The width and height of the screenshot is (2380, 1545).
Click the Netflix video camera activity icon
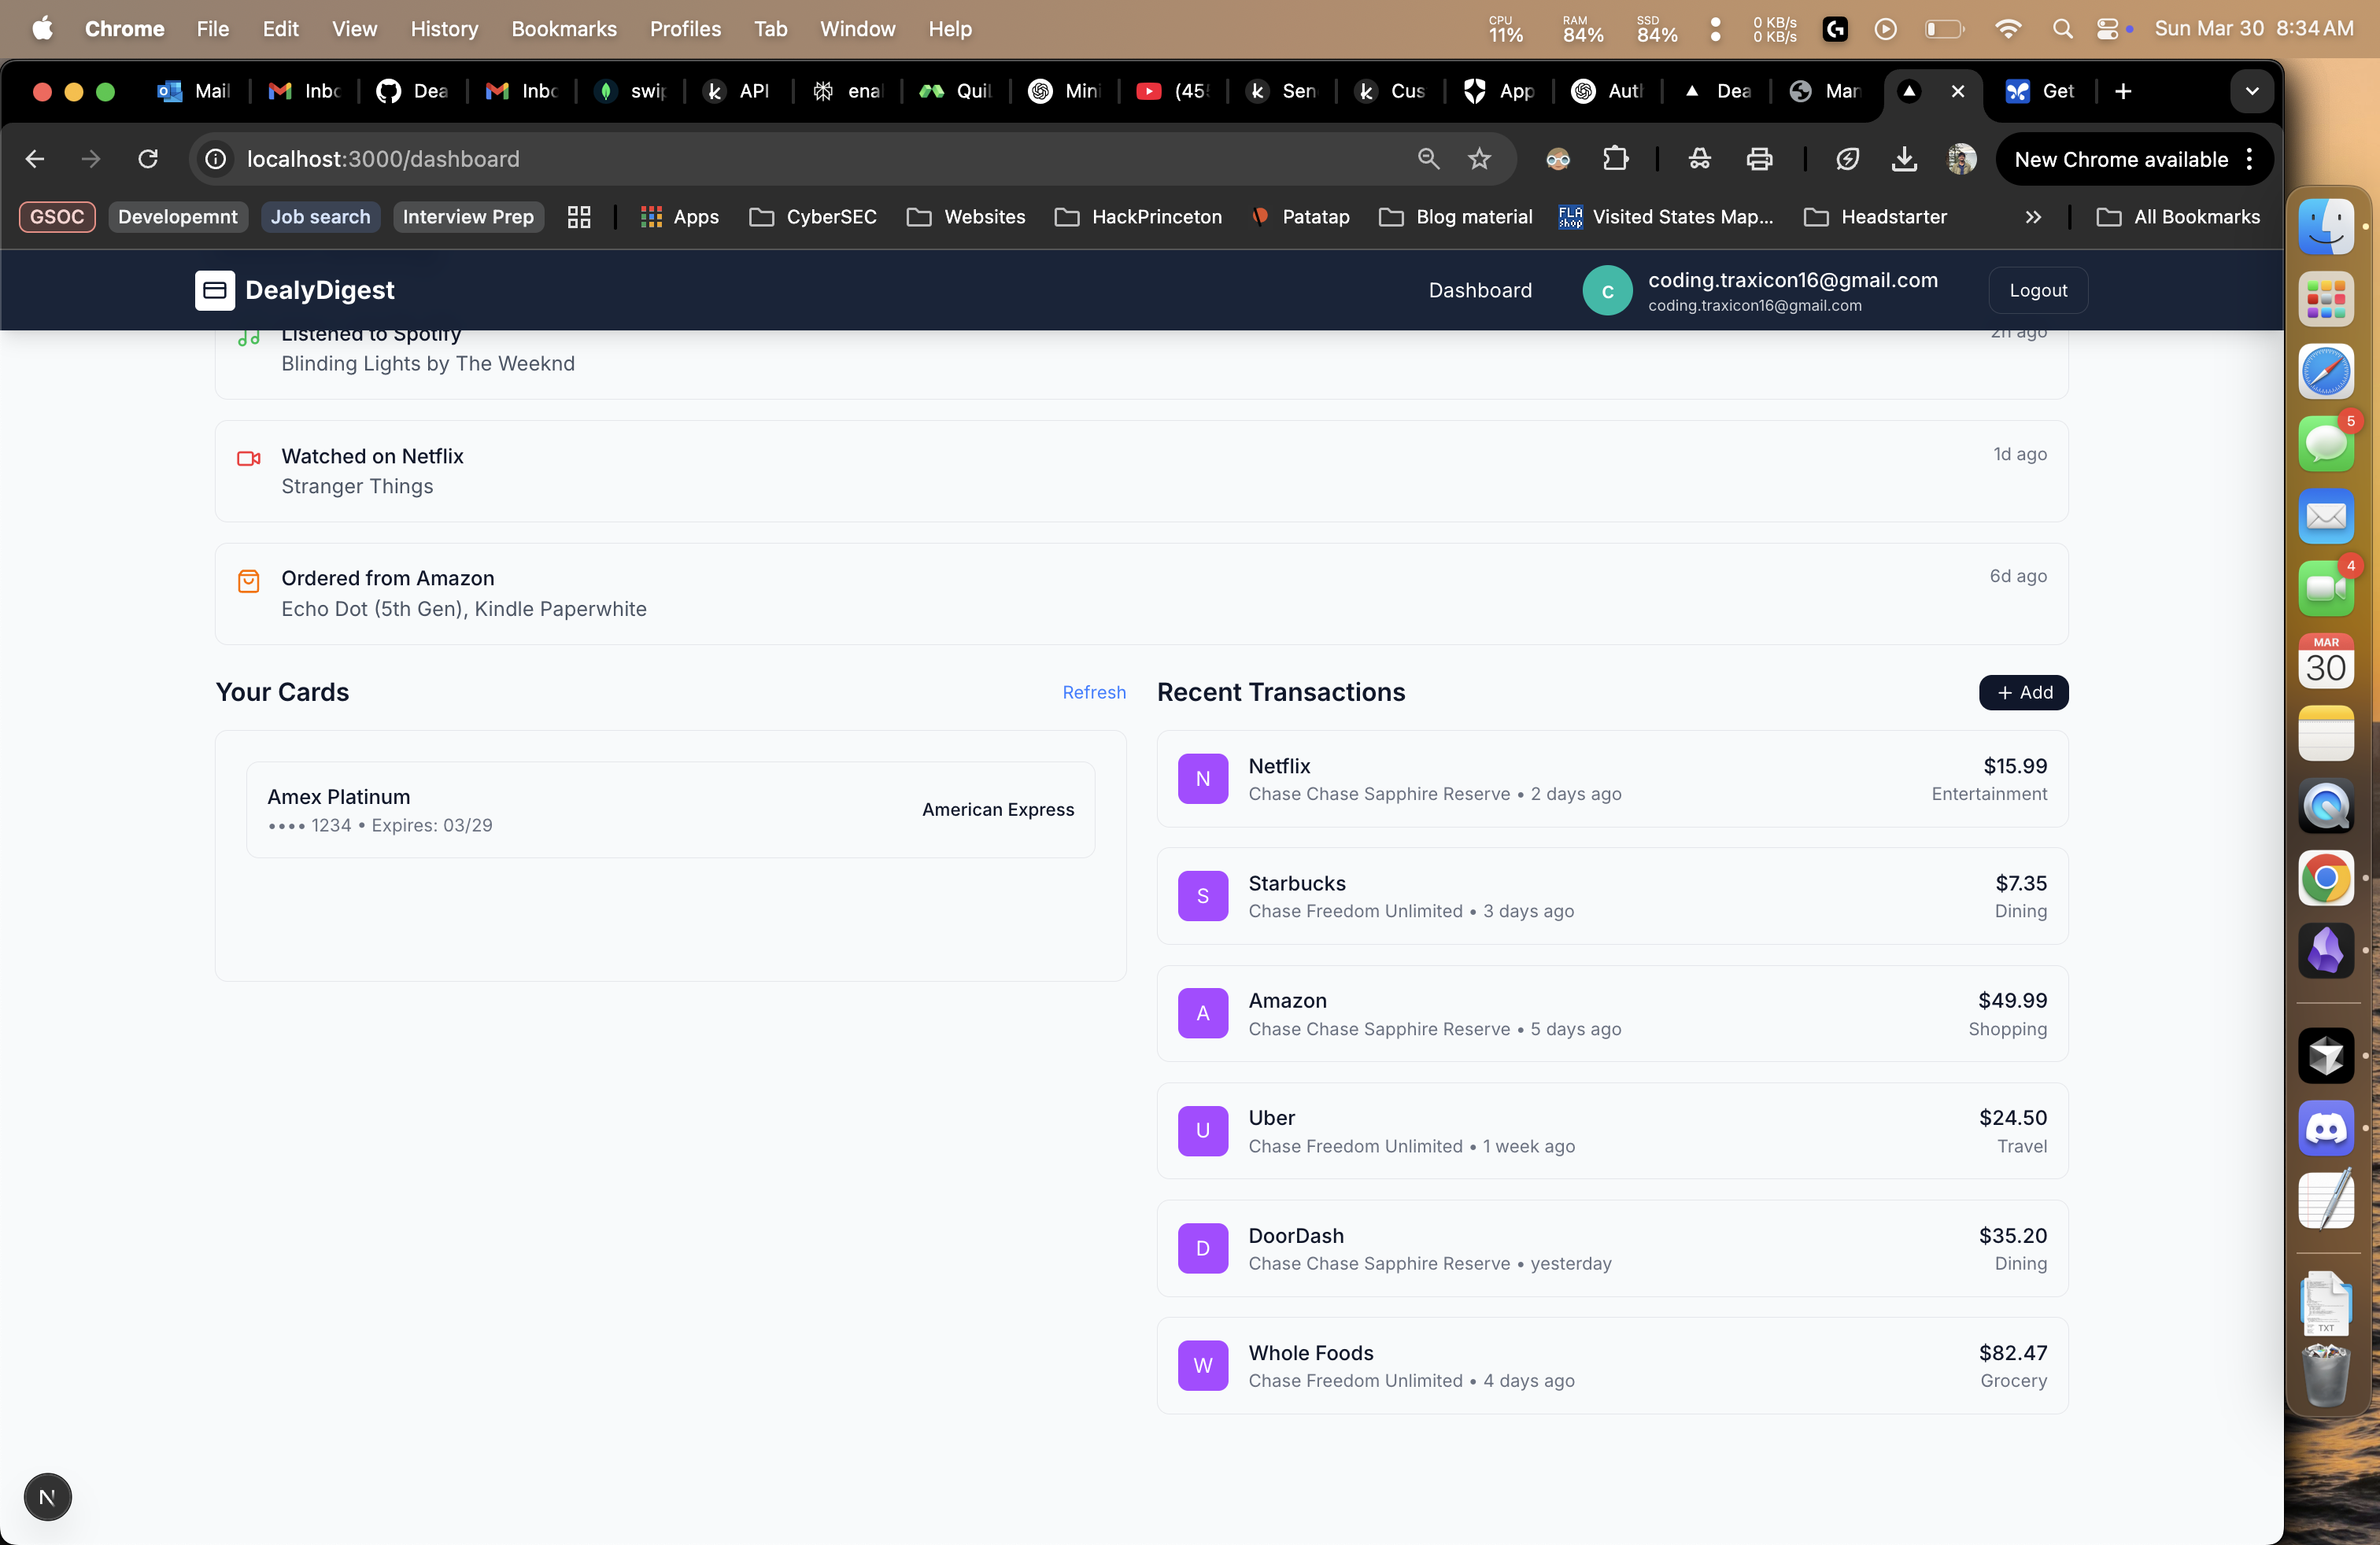tap(248, 459)
